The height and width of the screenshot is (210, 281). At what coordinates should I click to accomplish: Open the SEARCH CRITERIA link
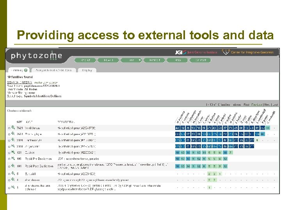coord(20,82)
